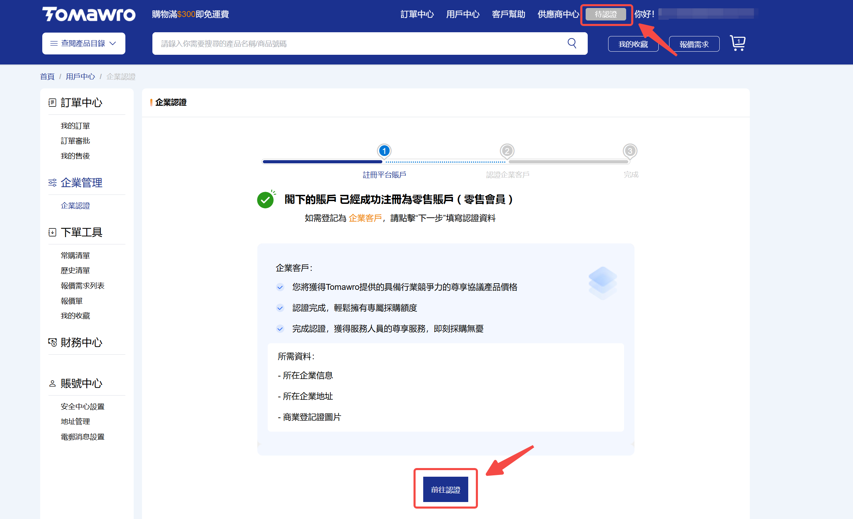Open 我的訂單 in the sidebar
The width and height of the screenshot is (853, 519).
[75, 126]
